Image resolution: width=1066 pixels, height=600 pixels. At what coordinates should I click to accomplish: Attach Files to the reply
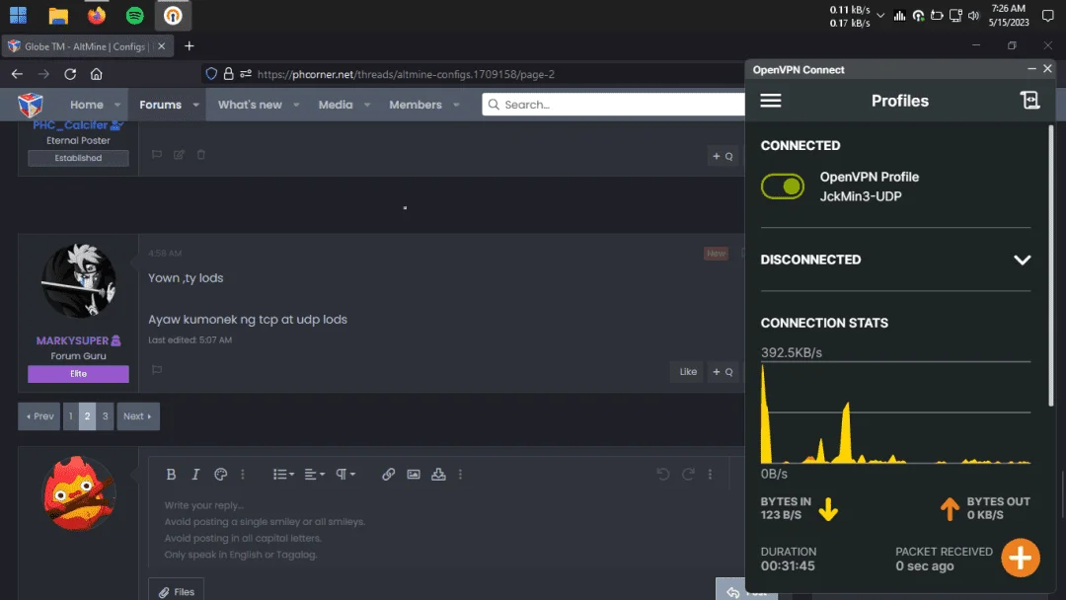176,592
